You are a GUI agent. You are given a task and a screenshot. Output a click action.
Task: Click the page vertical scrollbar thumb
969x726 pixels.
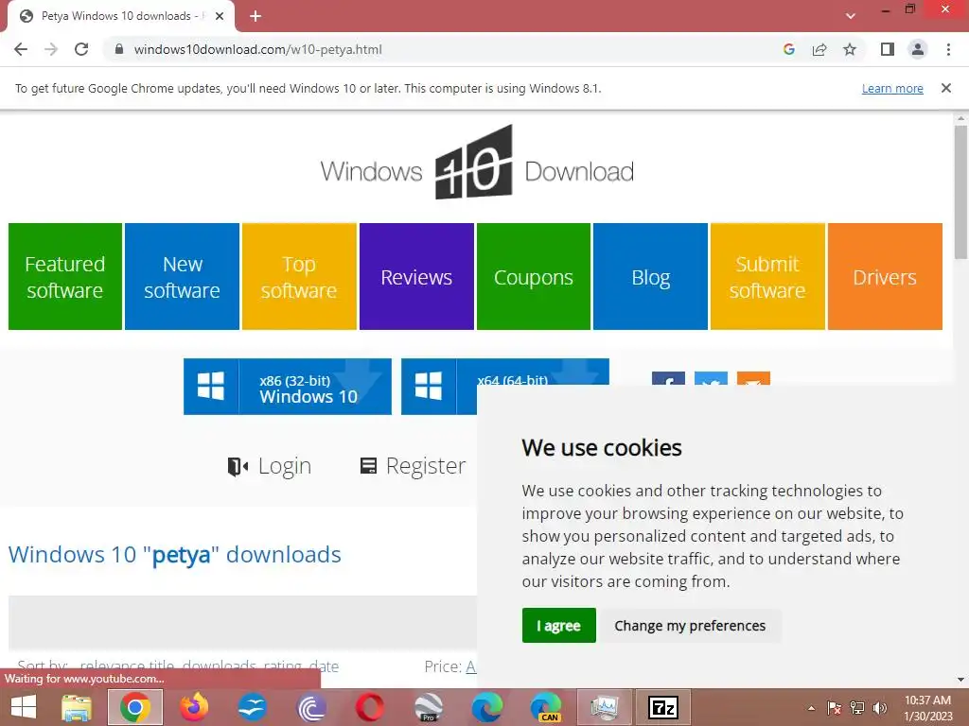click(x=960, y=191)
